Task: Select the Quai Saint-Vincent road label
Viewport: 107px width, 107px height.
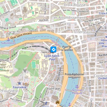Action: click(x=21, y=36)
